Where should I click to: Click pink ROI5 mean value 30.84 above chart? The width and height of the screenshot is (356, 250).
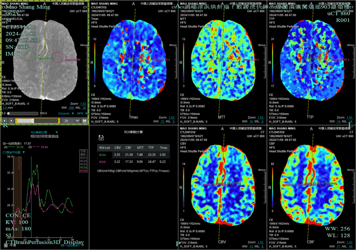(x=44, y=147)
